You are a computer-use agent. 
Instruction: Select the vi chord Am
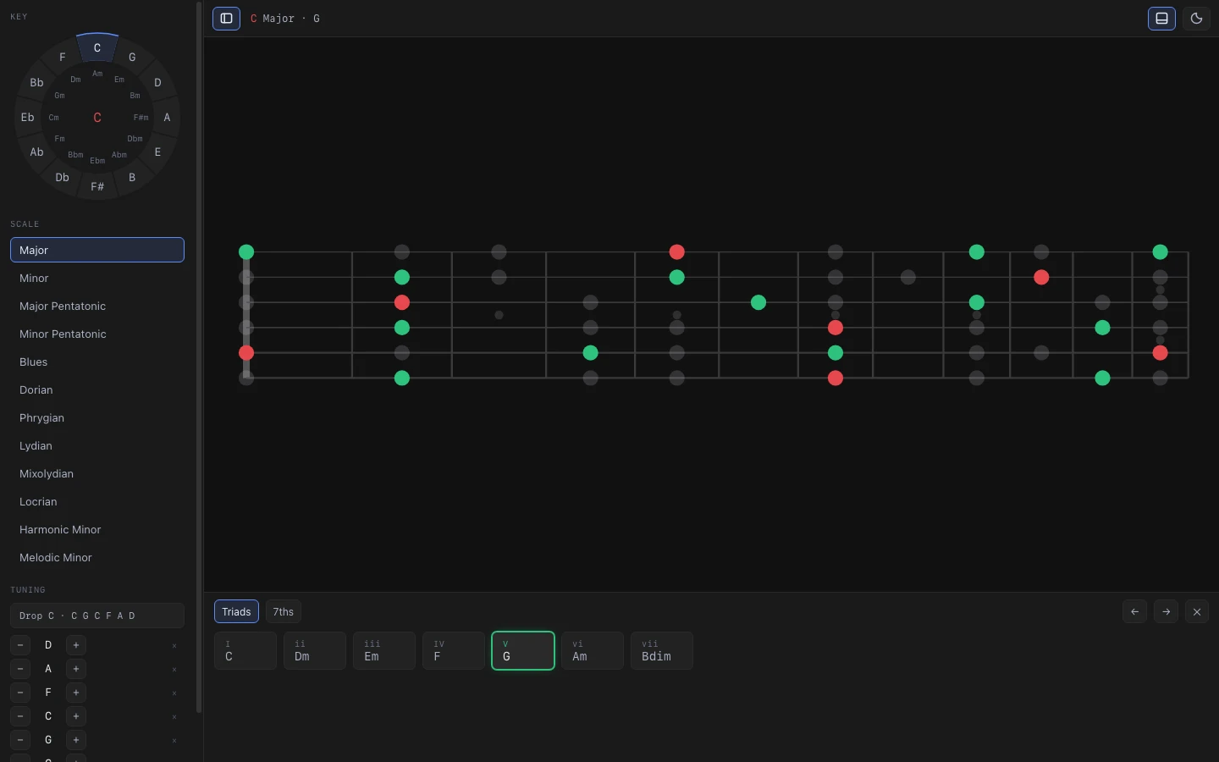tap(593, 650)
